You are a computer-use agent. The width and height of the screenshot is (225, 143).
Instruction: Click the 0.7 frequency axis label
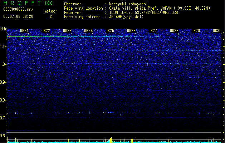click(x=3, y=118)
